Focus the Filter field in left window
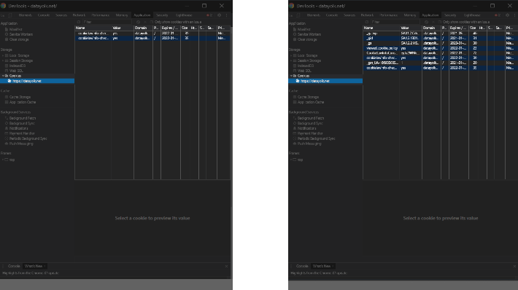 click(x=107, y=22)
